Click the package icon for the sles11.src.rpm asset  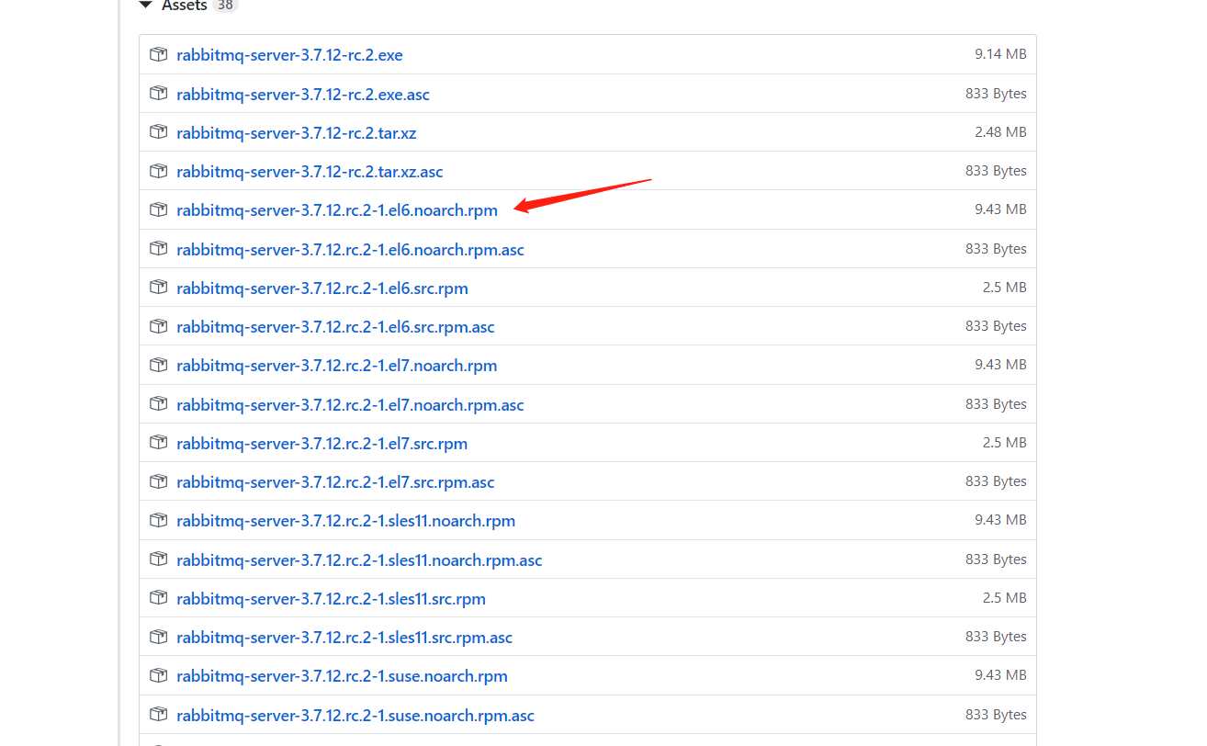pyautogui.click(x=159, y=598)
